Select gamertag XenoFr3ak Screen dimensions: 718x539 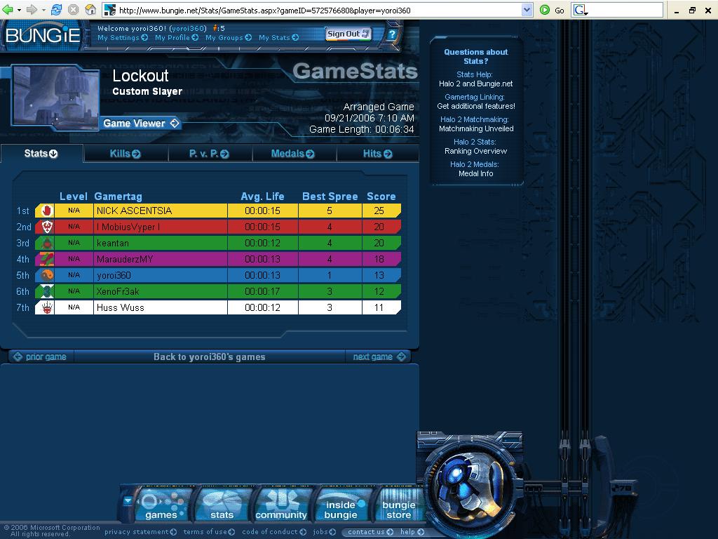(x=118, y=291)
